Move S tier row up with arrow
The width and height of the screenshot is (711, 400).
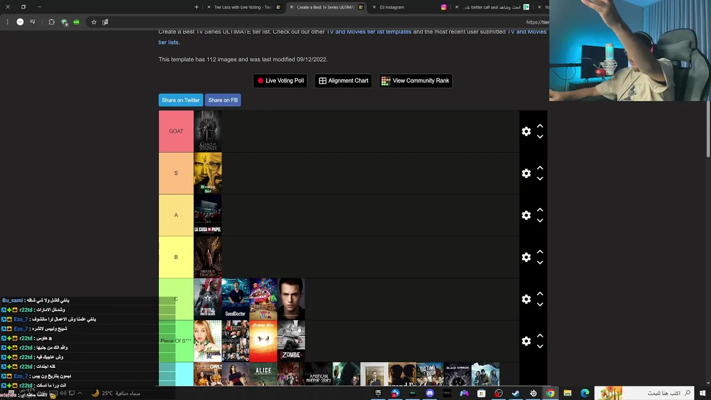pos(540,168)
